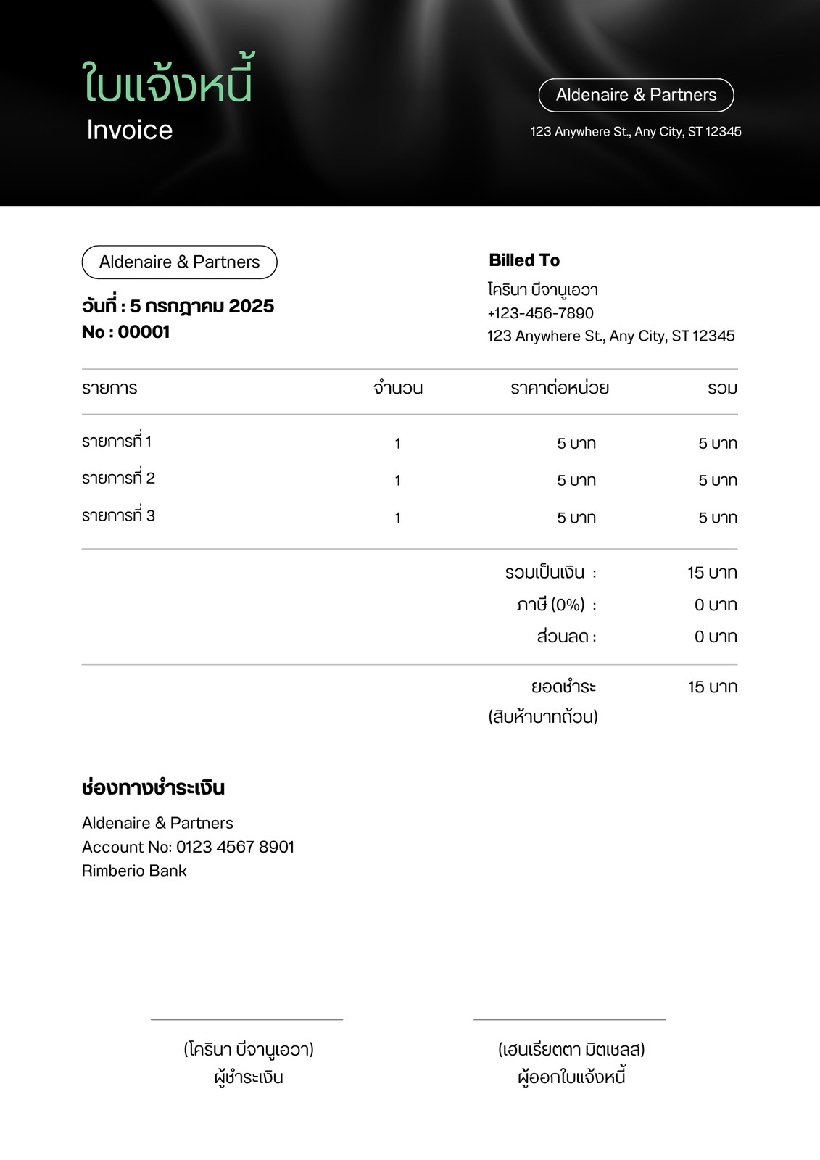Click the จำนวน column header

click(x=398, y=388)
